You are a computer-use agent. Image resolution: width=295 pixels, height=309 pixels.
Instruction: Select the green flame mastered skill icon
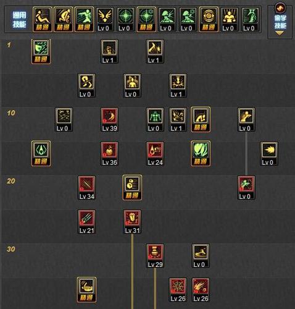(201, 154)
